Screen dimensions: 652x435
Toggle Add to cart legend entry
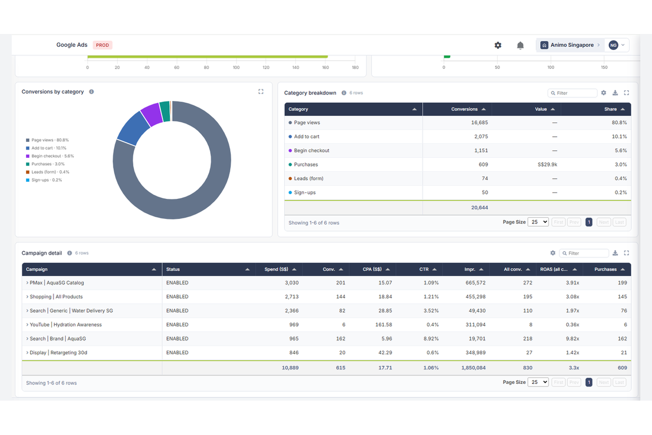tap(46, 148)
